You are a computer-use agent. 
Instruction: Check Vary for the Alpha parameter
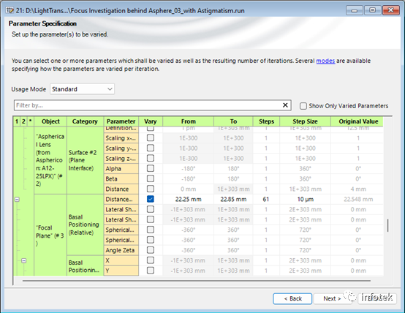tap(151, 168)
